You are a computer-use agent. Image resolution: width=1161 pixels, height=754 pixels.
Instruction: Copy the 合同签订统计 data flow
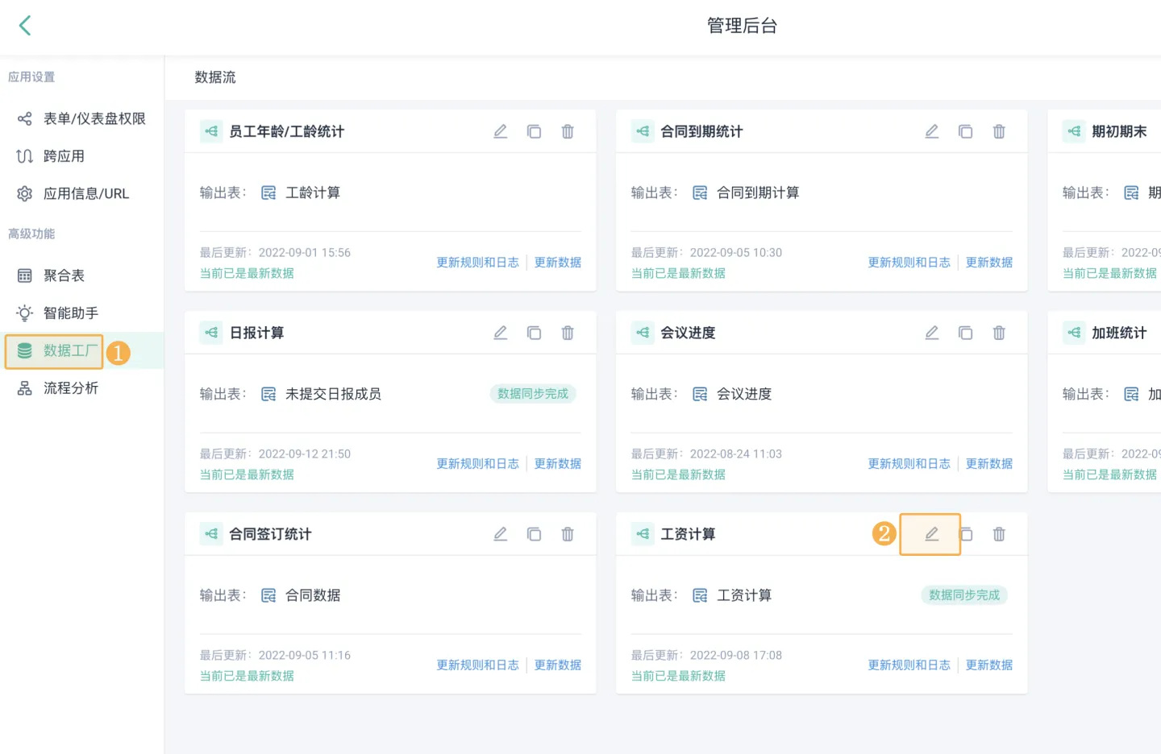pos(534,534)
